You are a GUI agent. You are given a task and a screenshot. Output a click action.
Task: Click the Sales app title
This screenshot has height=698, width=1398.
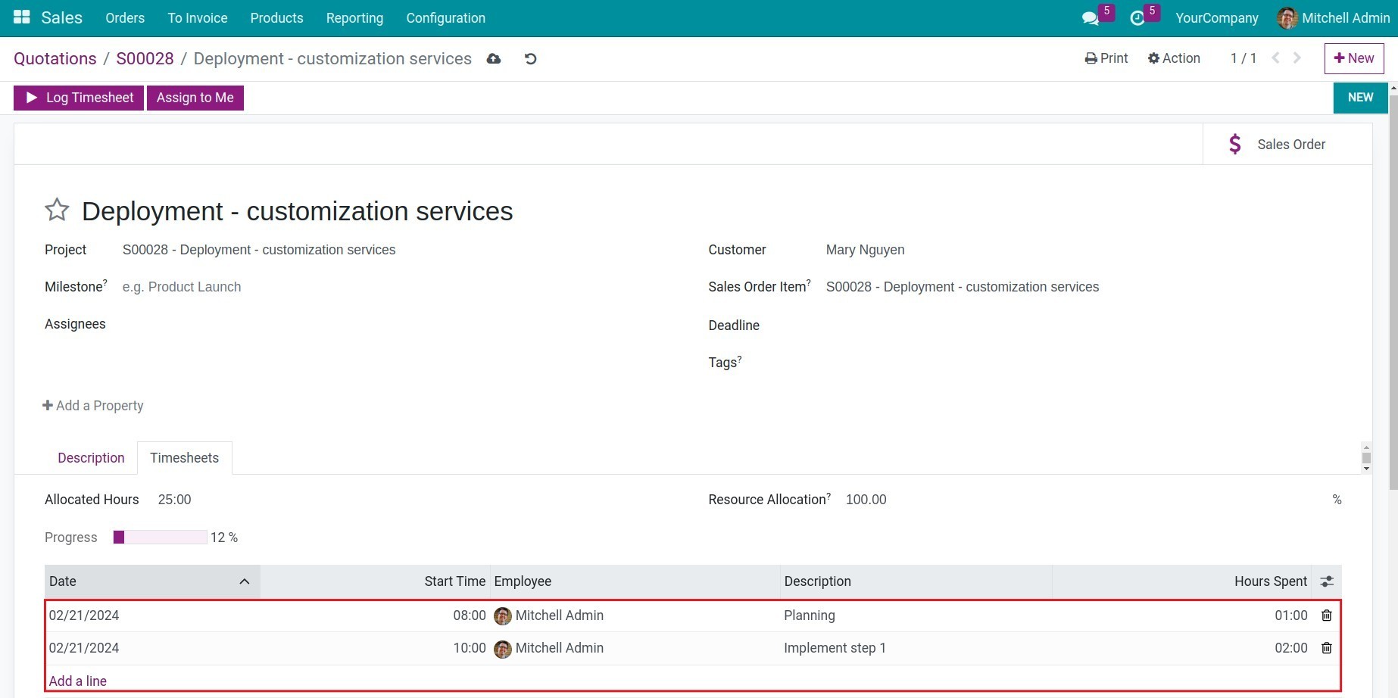(61, 17)
